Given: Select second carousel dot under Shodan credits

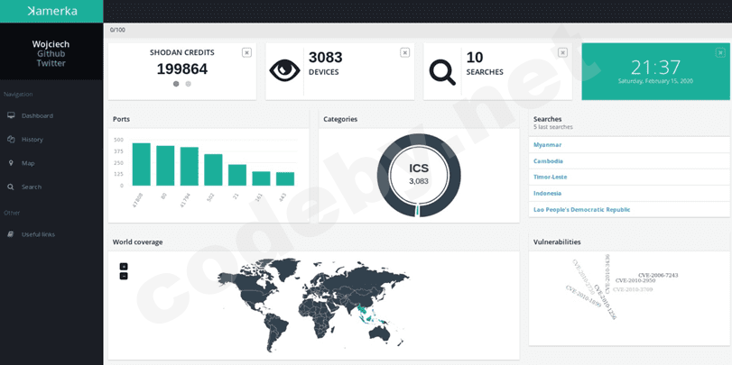Looking at the screenshot, I should (x=188, y=84).
